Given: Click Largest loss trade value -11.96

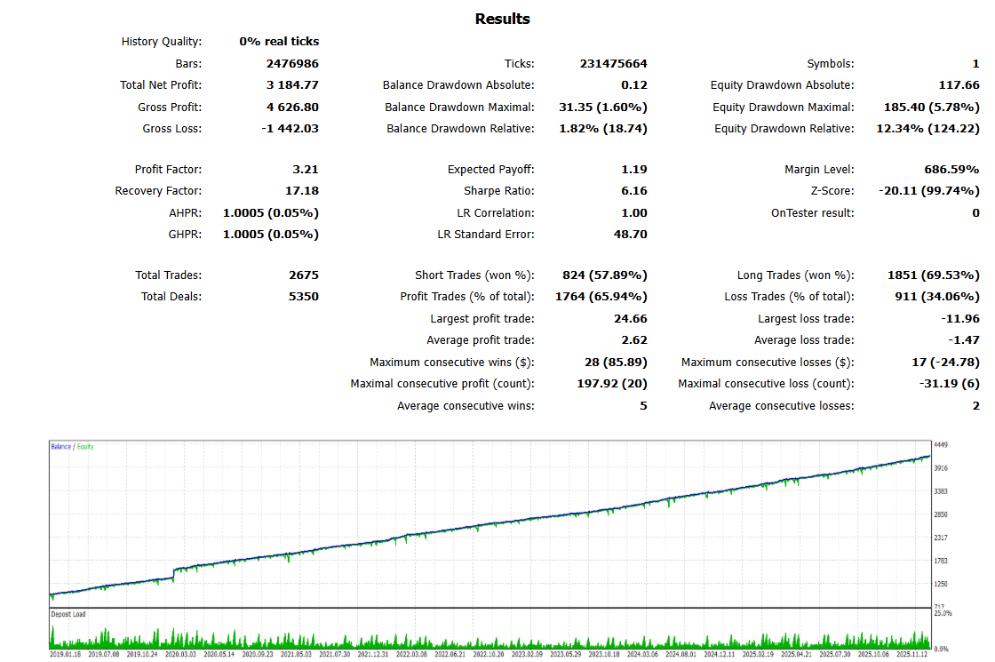Looking at the screenshot, I should (x=960, y=319).
